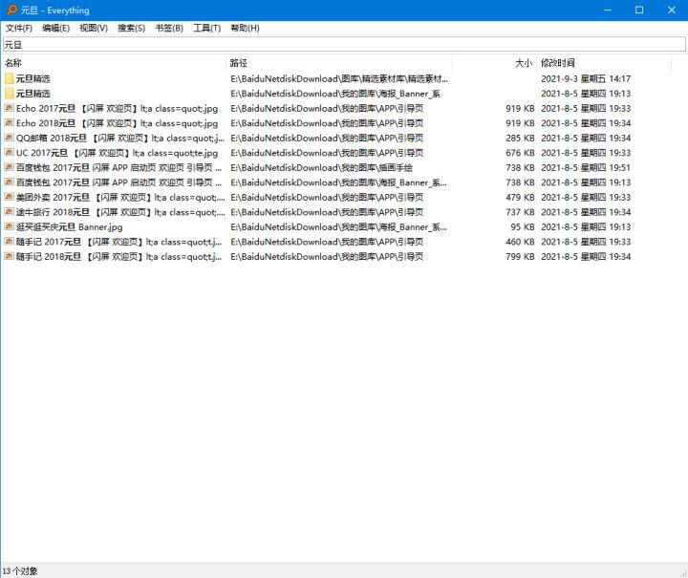Open the 工具(T) menu
The height and width of the screenshot is (578, 688).
(x=206, y=29)
